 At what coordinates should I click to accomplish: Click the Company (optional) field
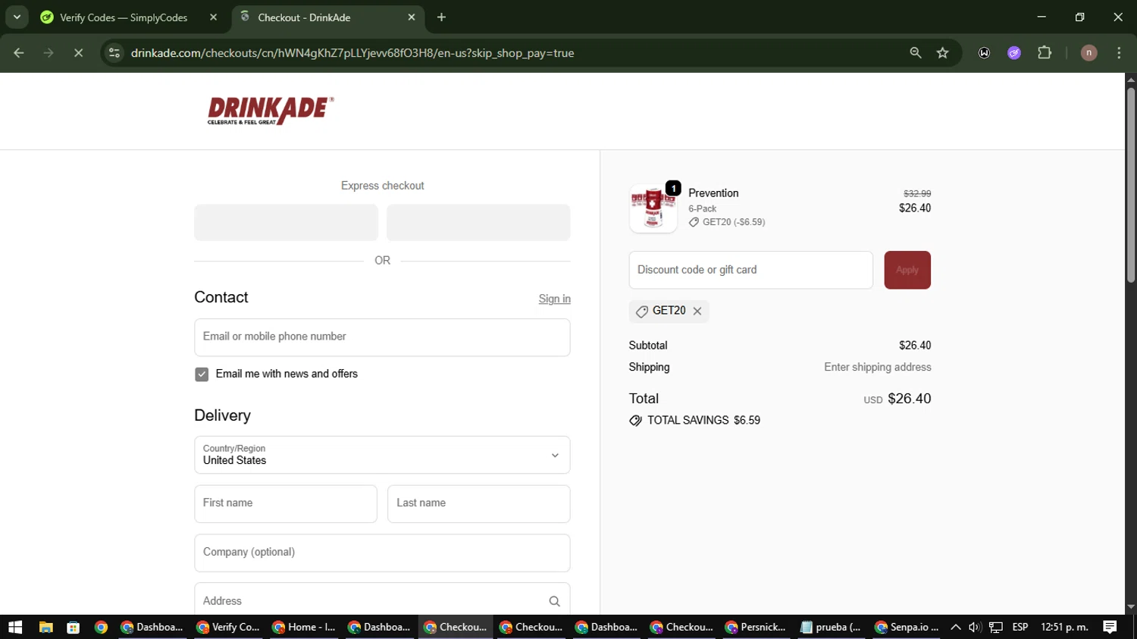click(x=382, y=553)
